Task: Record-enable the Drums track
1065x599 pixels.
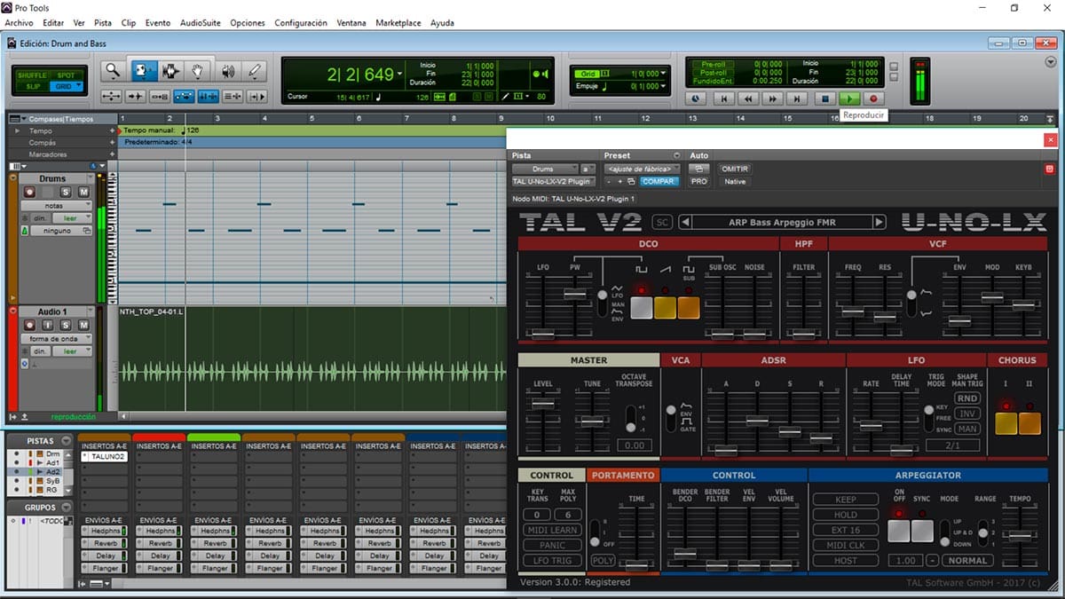Action: click(x=29, y=192)
